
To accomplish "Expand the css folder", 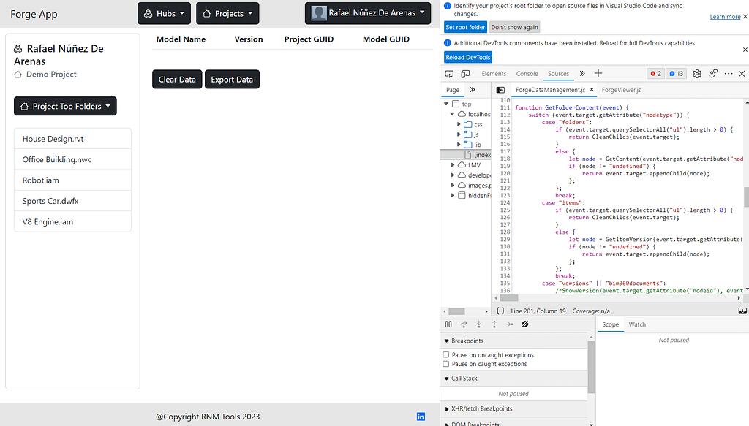I will 459,124.
